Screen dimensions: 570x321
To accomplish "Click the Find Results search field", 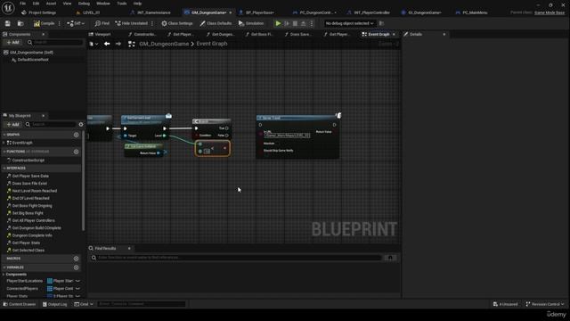I will [236, 258].
